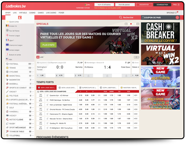185x146 pixels.
Task: Click the Basketball icon
Action: coord(7,76)
